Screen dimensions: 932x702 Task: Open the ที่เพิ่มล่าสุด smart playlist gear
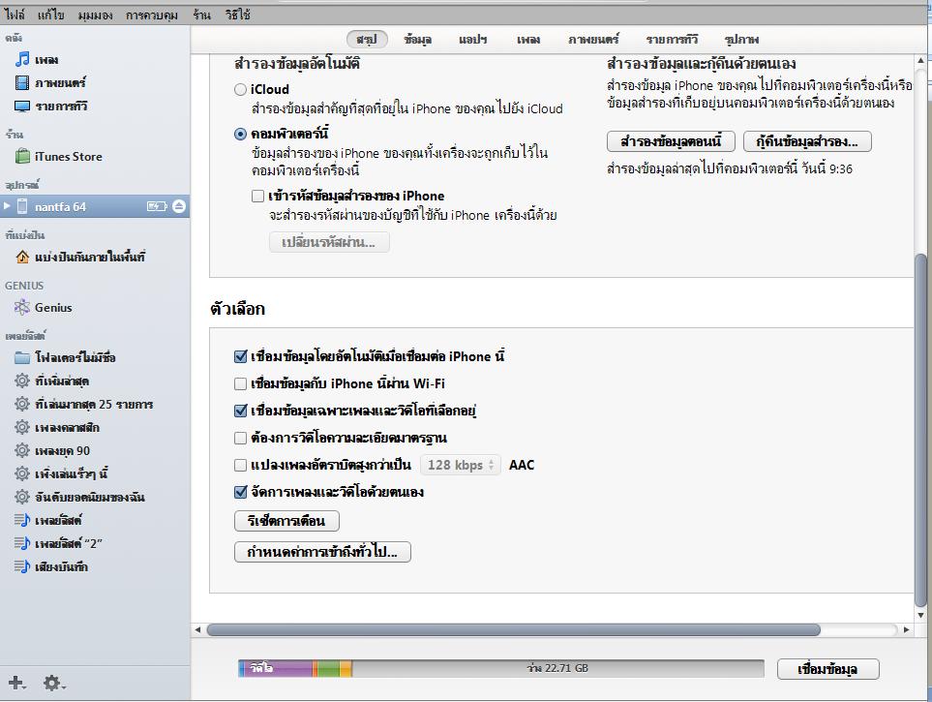click(22, 381)
